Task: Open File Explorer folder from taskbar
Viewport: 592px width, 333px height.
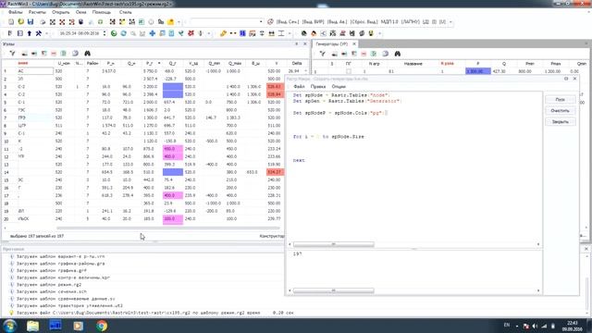Action: pyautogui.click(x=33, y=326)
